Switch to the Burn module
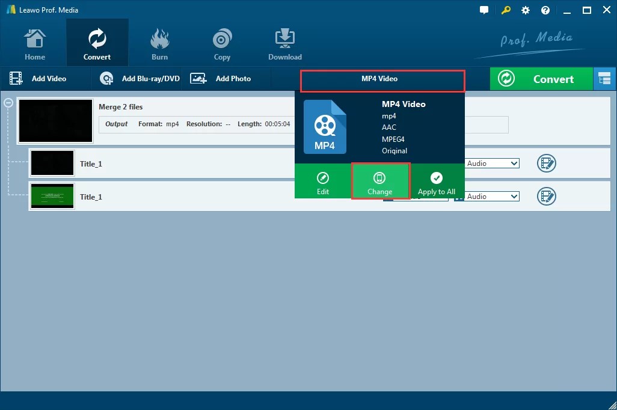This screenshot has height=410, width=617. (x=159, y=44)
